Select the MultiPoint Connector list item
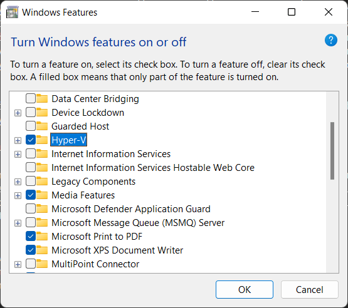Viewport: 348px width, 308px height. point(95,264)
